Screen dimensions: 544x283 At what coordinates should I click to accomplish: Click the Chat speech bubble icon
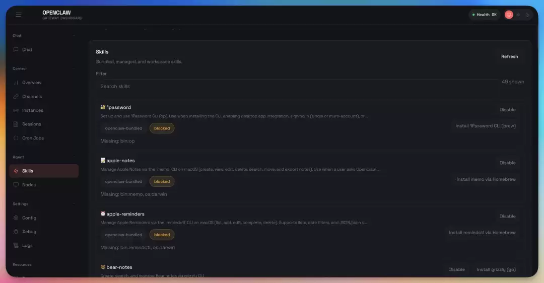(x=16, y=49)
